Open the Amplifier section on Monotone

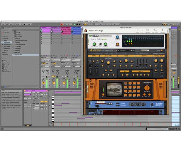(x=144, y=56)
